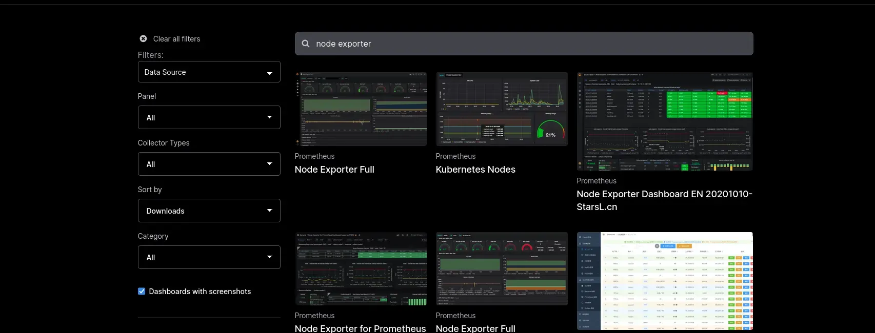The image size is (875, 333).
Task: Click Prometheus label above Node Exporter Dashboard EN
Action: pos(596,181)
